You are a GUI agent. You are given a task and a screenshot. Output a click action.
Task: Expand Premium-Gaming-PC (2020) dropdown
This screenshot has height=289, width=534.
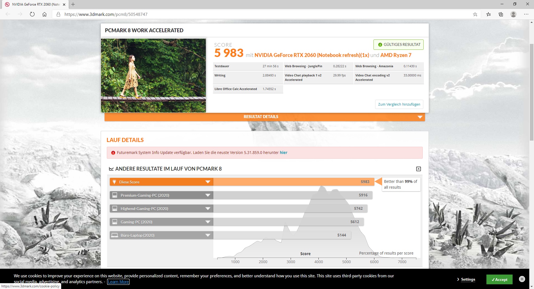207,195
